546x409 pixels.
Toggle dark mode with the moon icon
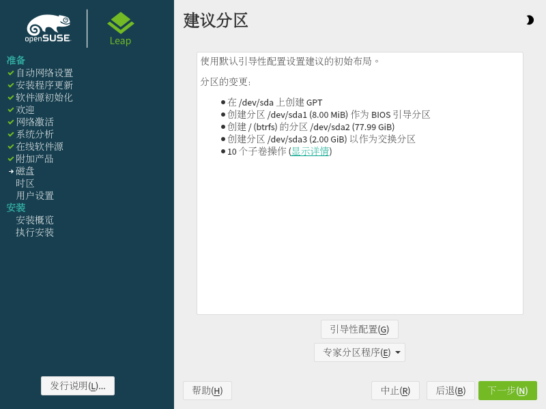[x=530, y=20]
